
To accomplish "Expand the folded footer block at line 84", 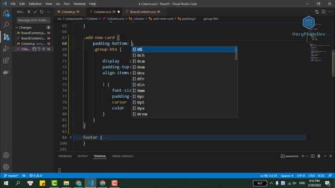I will pos(71,137).
